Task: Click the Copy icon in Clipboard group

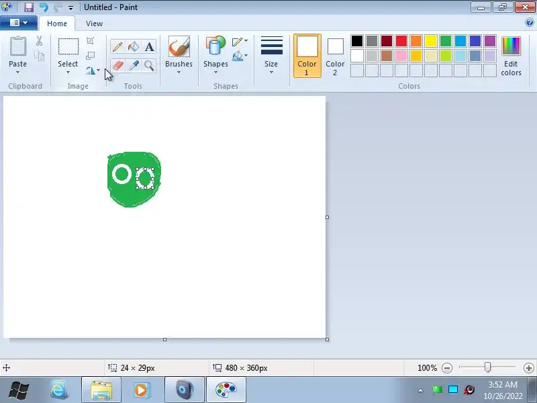Action: [40, 56]
